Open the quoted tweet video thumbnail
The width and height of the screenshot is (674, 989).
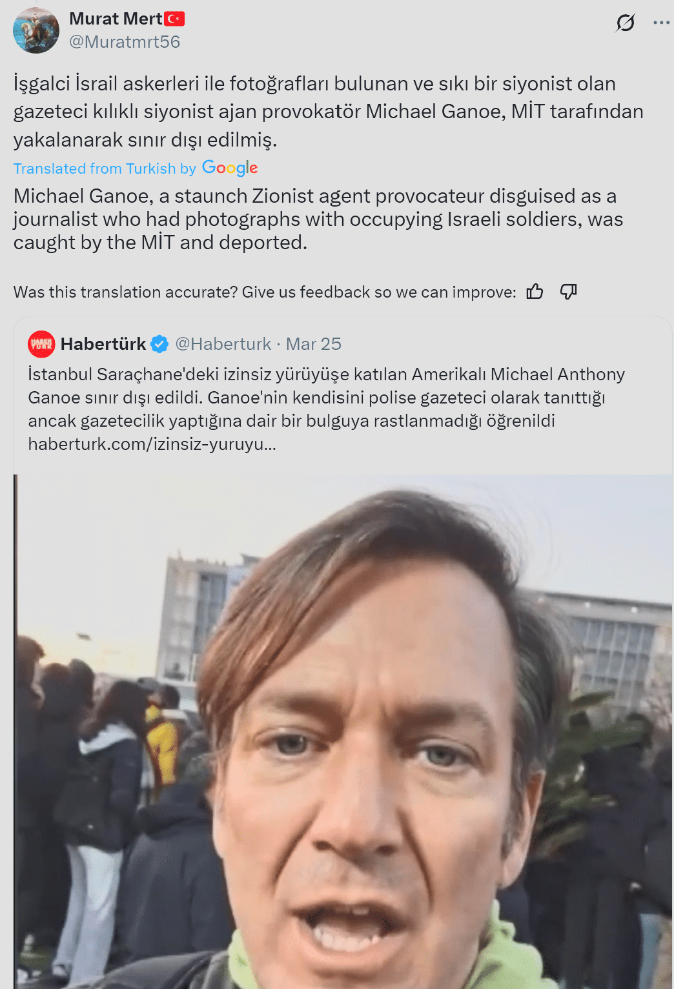(x=343, y=731)
